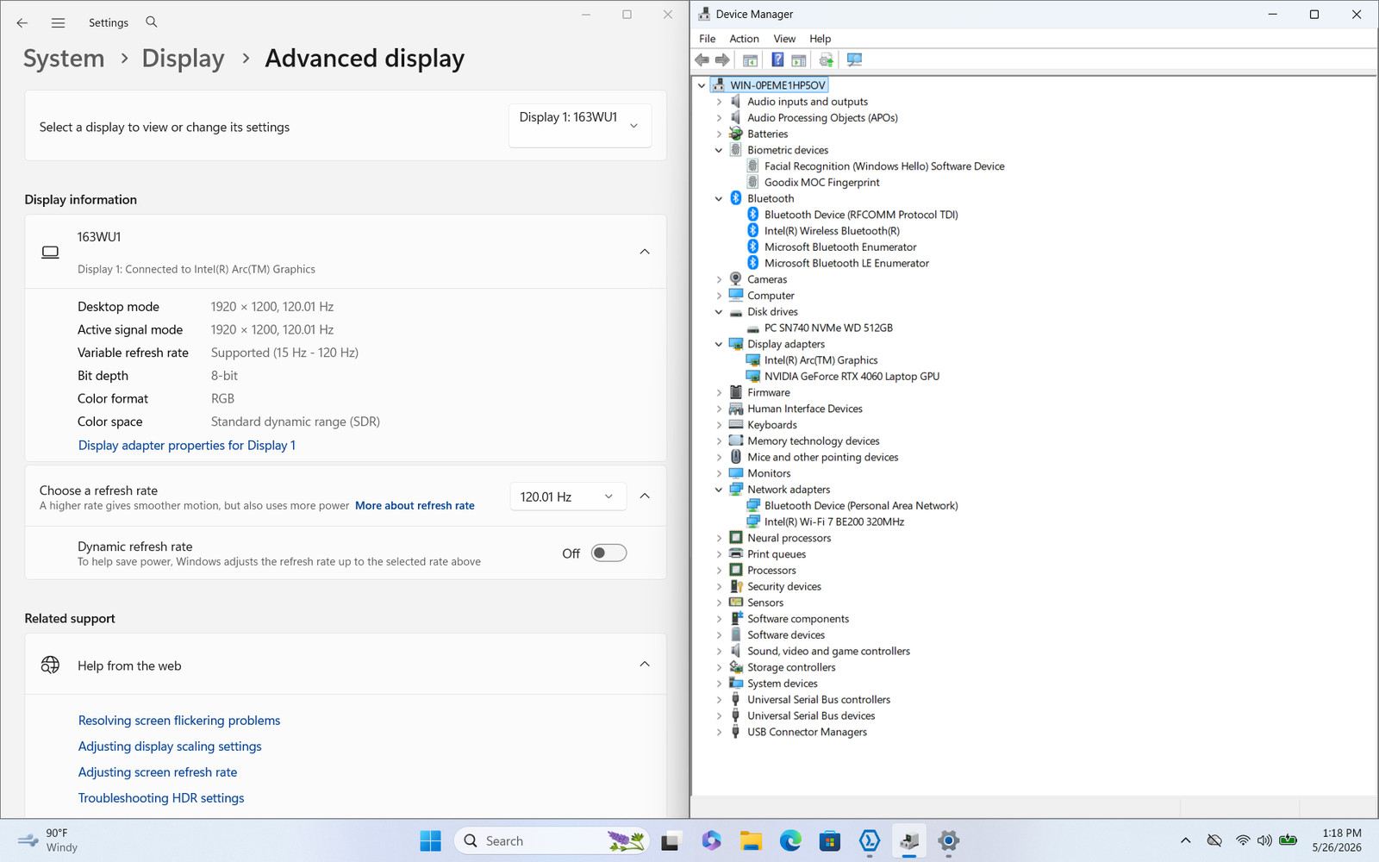Click Settings search magnifier icon
Viewport: 1379px width, 862px height.
(x=152, y=22)
